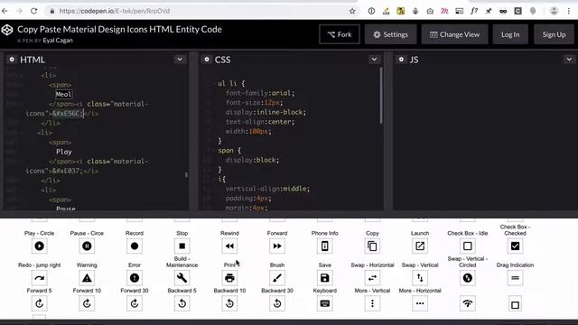Image resolution: width=578 pixels, height=325 pixels.
Task: Open CSS editor settings gear
Action: 207,60
